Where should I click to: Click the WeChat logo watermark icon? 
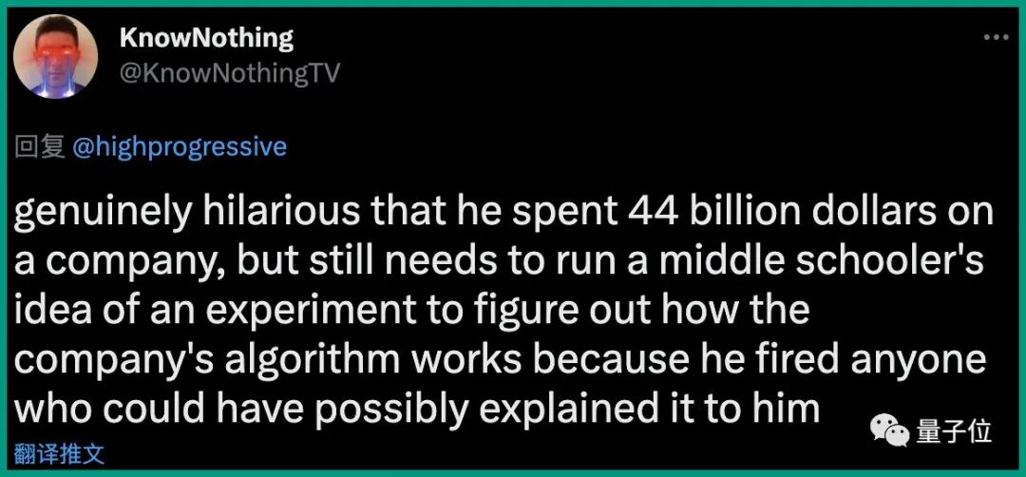(x=889, y=430)
